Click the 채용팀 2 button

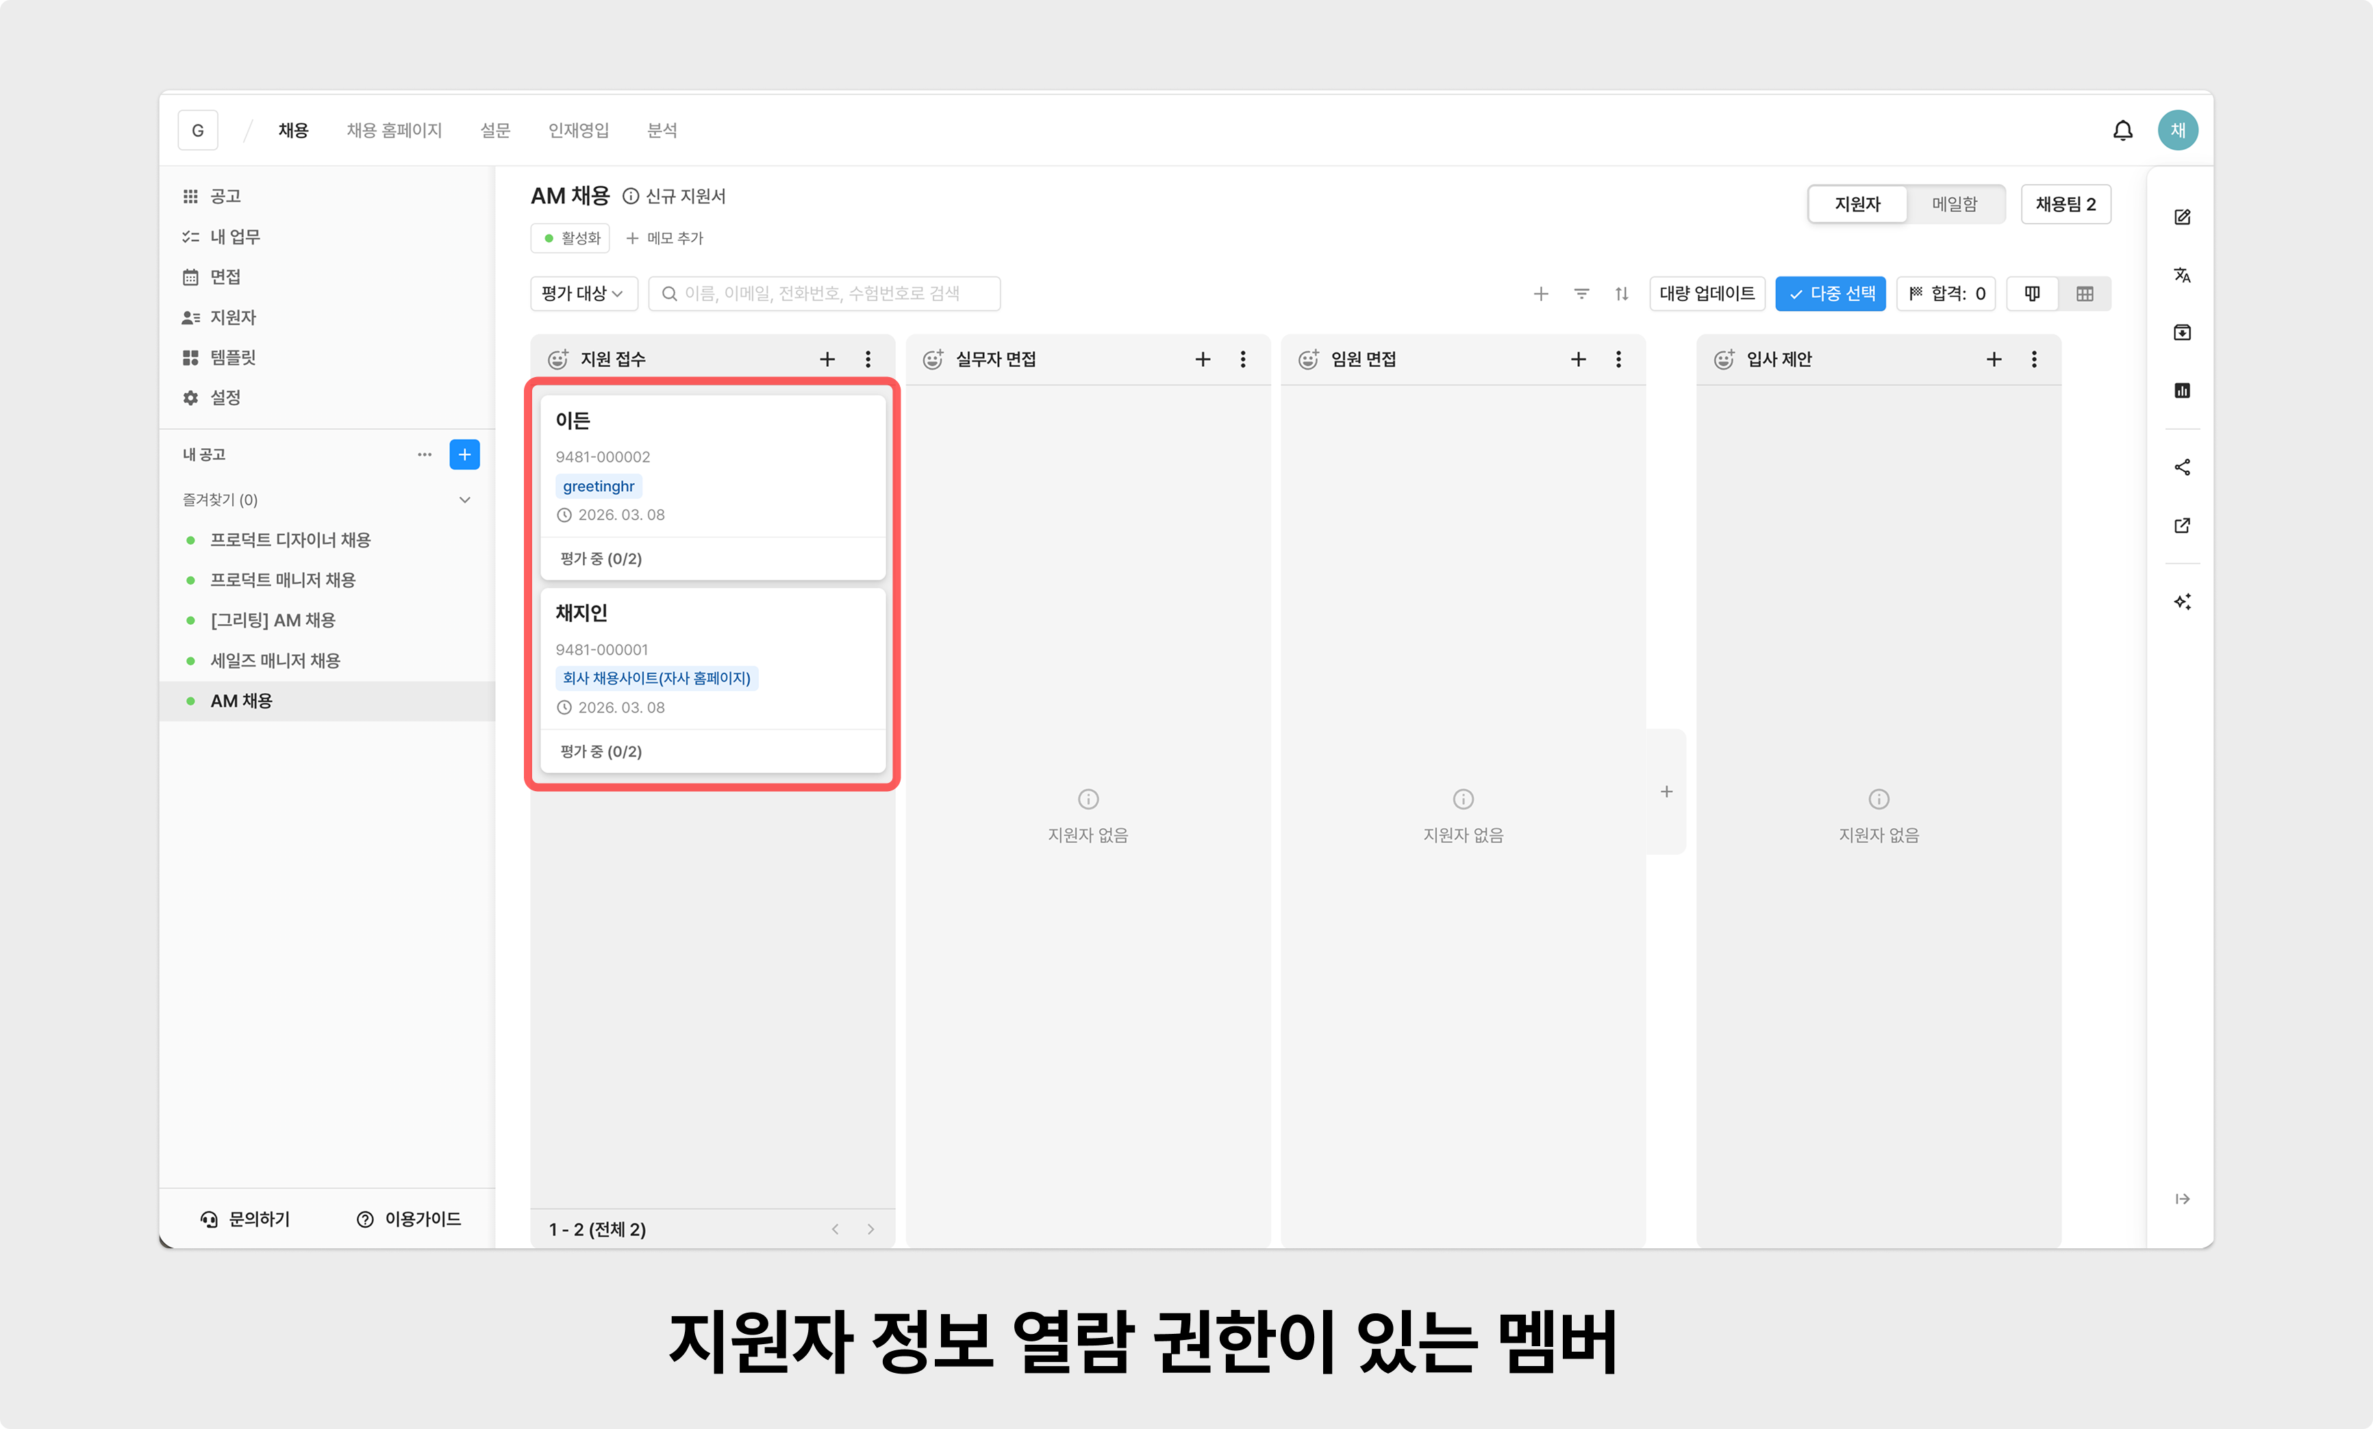[x=2065, y=204]
